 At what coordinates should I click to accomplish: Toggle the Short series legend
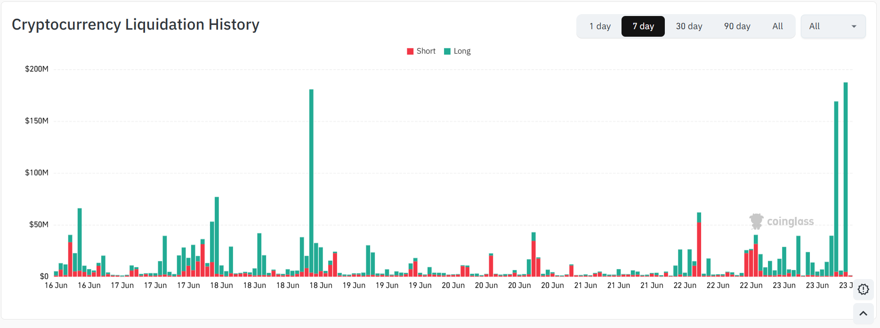421,51
